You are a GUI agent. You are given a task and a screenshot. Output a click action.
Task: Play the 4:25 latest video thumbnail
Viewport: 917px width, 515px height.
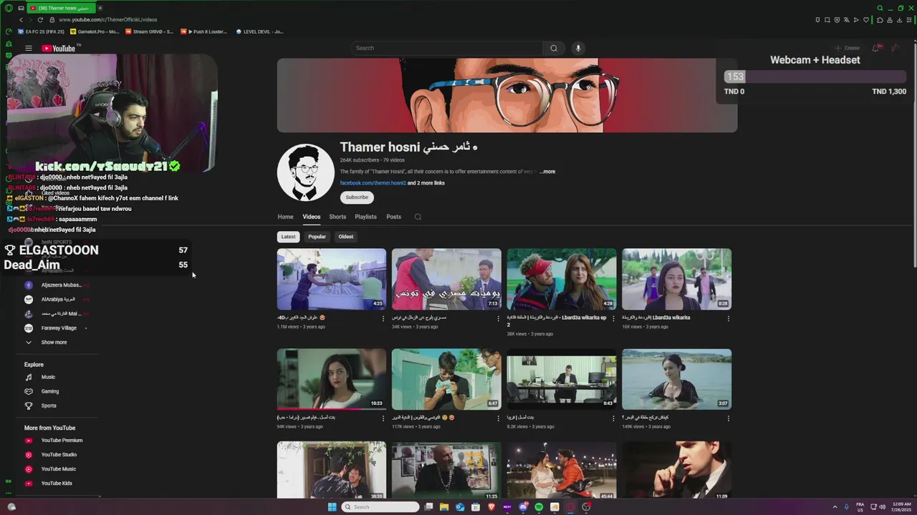332,279
